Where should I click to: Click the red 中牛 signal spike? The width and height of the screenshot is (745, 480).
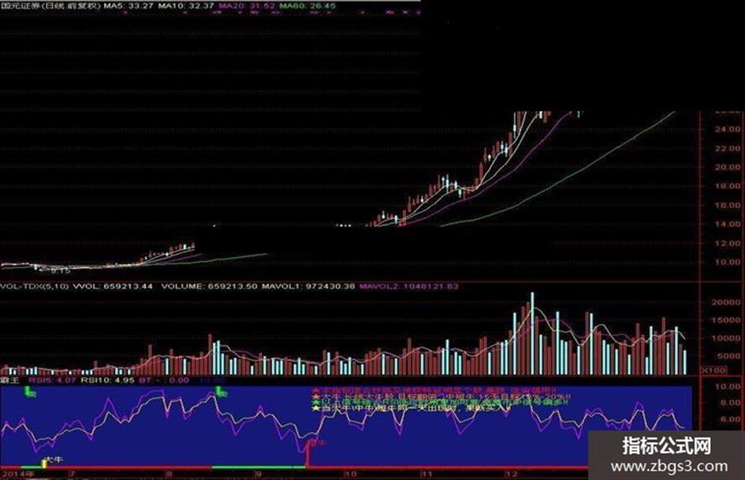tap(308, 452)
